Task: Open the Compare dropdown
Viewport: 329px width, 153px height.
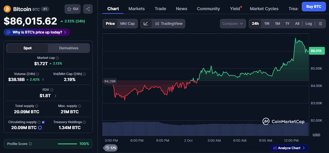Action: (x=233, y=24)
